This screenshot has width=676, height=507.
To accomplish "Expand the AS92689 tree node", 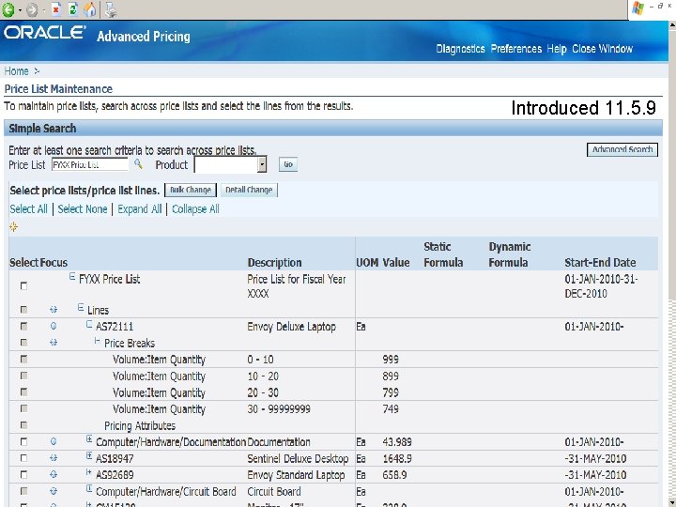I will [89, 472].
